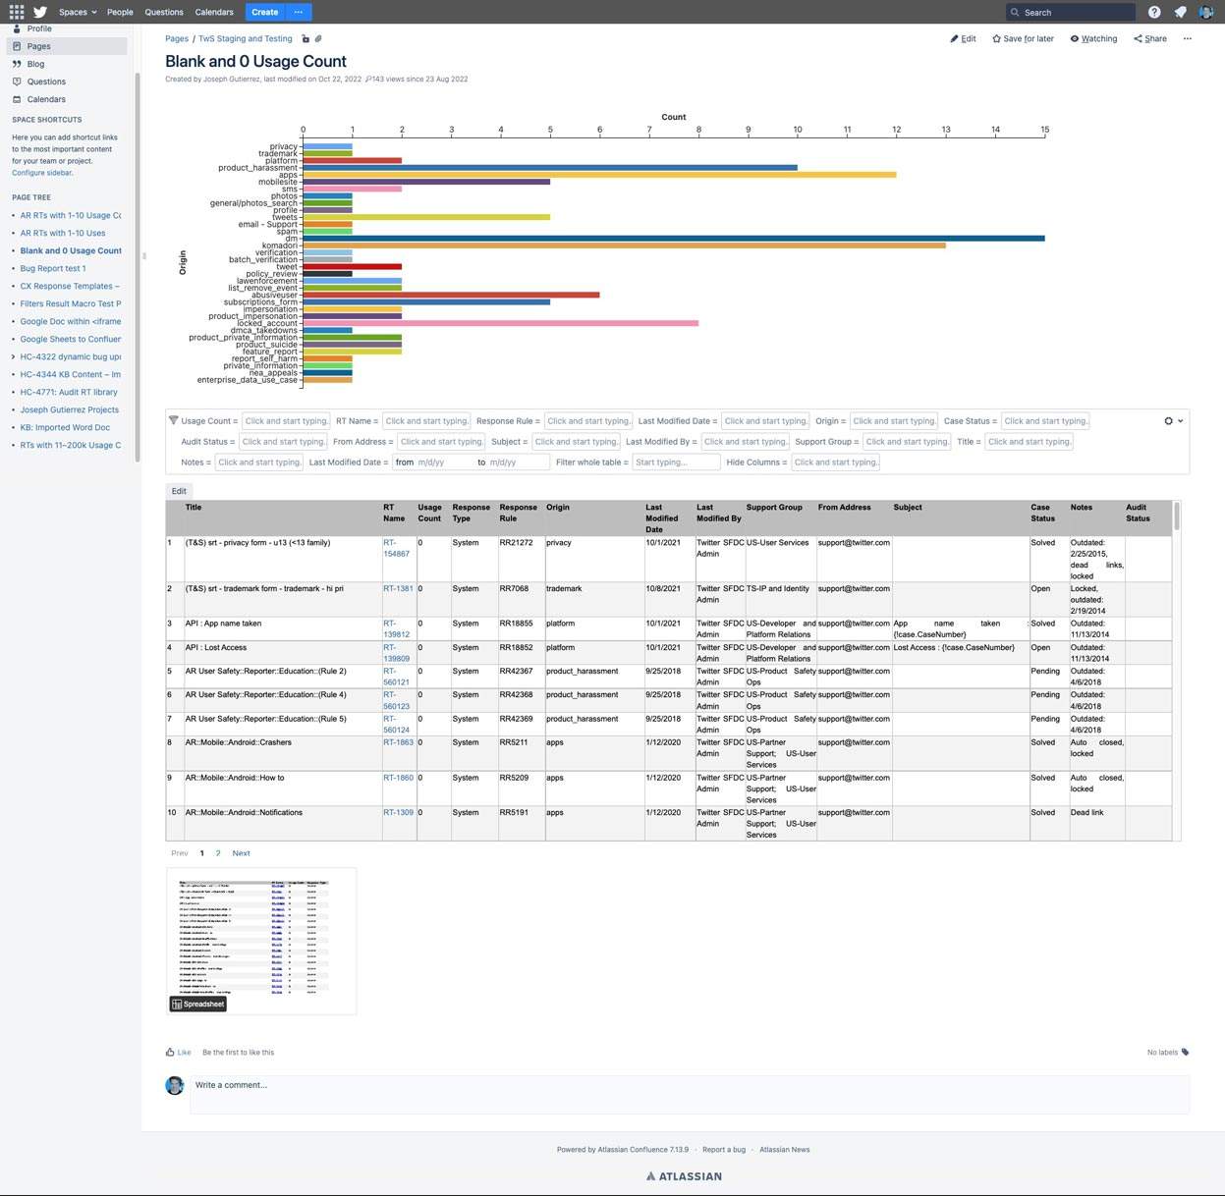
Task: Open the user avatar menu
Action: coord(1205,12)
